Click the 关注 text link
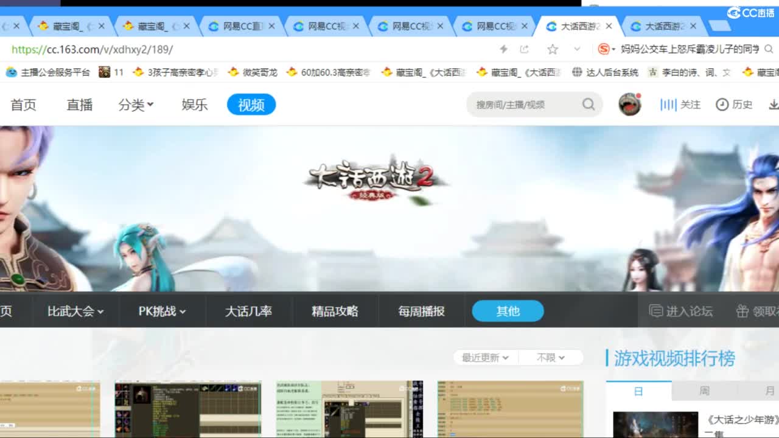Screen dimensions: 779x438 (690, 105)
